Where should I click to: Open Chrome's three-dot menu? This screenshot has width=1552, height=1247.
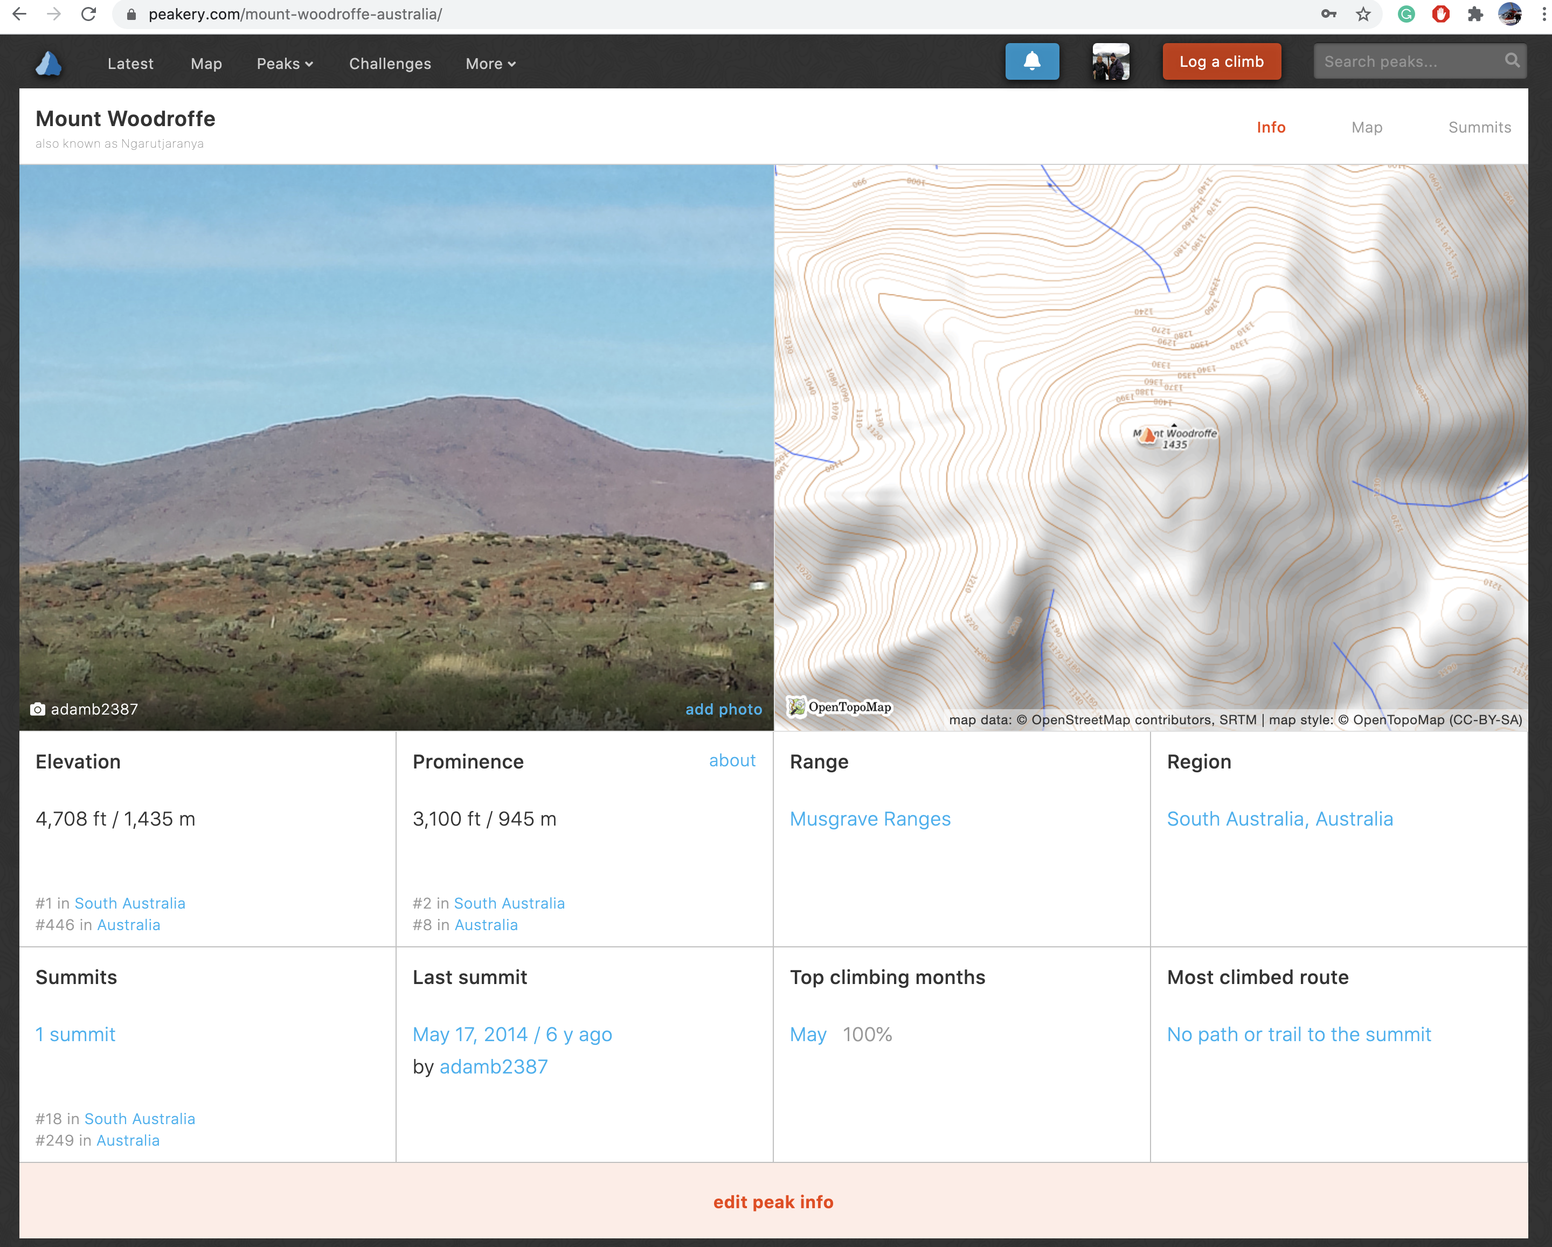pos(1543,15)
